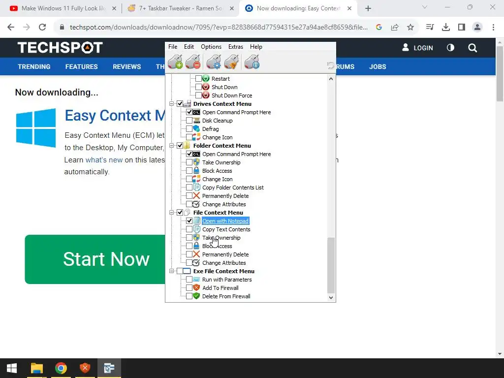
Task: Open the Edit menu
Action: click(x=189, y=47)
